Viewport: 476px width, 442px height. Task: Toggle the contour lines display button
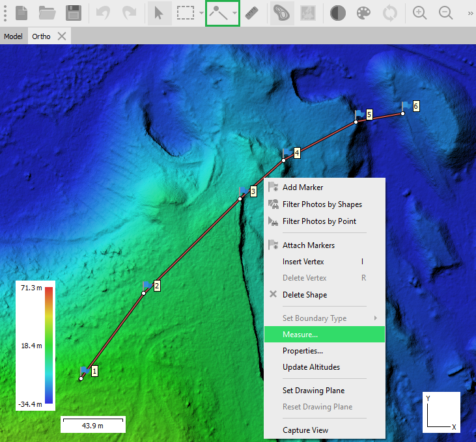point(282,12)
